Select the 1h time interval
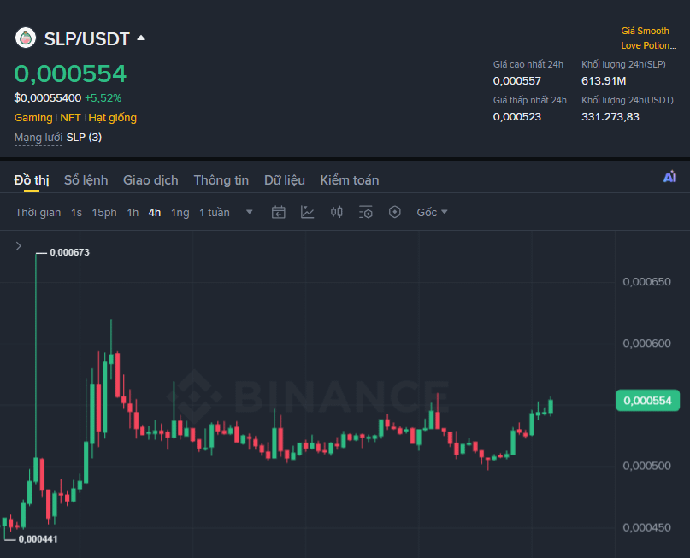690x558 pixels. pyautogui.click(x=133, y=213)
